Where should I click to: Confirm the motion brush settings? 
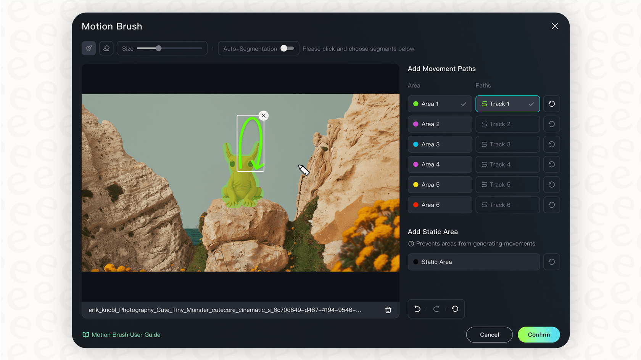click(538, 334)
